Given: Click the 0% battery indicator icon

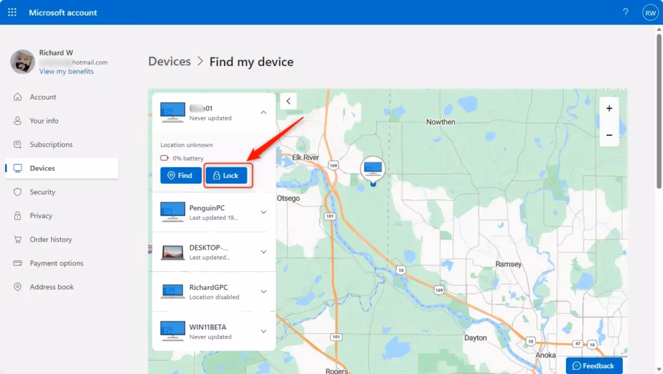Looking at the screenshot, I should (164, 158).
